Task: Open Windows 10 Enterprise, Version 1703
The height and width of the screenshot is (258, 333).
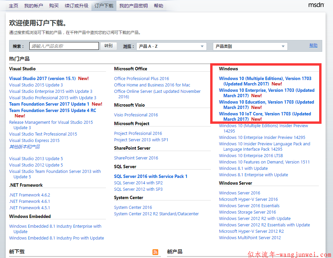Action: [267, 93]
